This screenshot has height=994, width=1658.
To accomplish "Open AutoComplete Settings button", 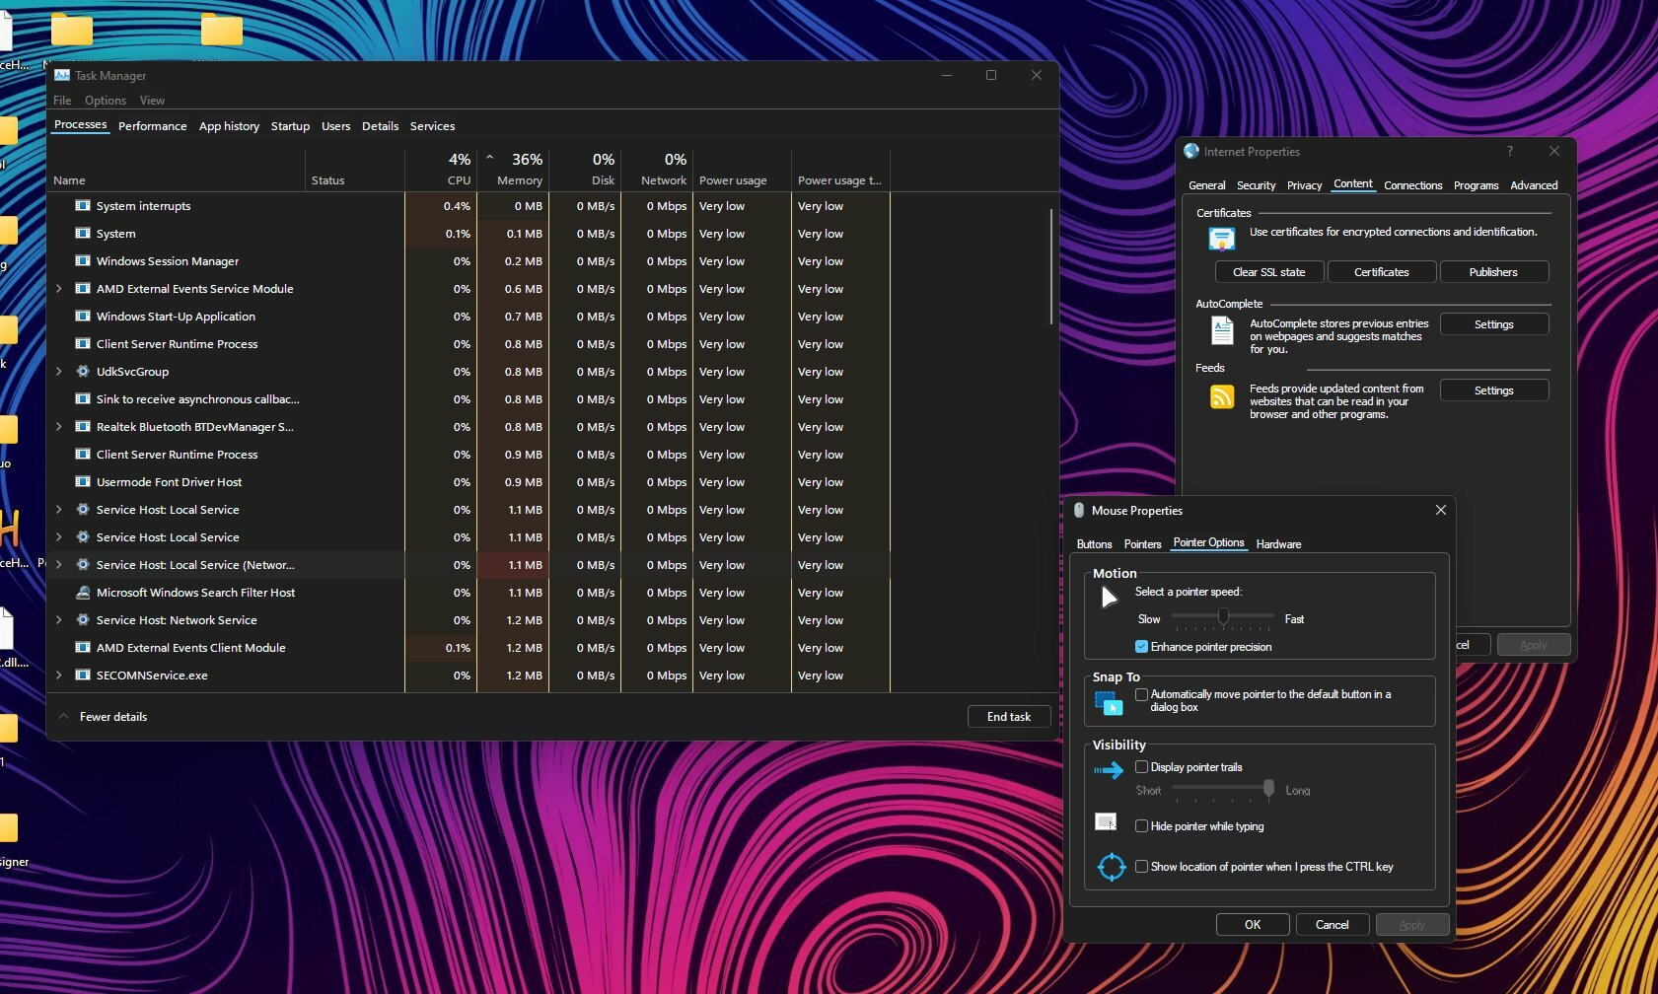I will 1493,324.
